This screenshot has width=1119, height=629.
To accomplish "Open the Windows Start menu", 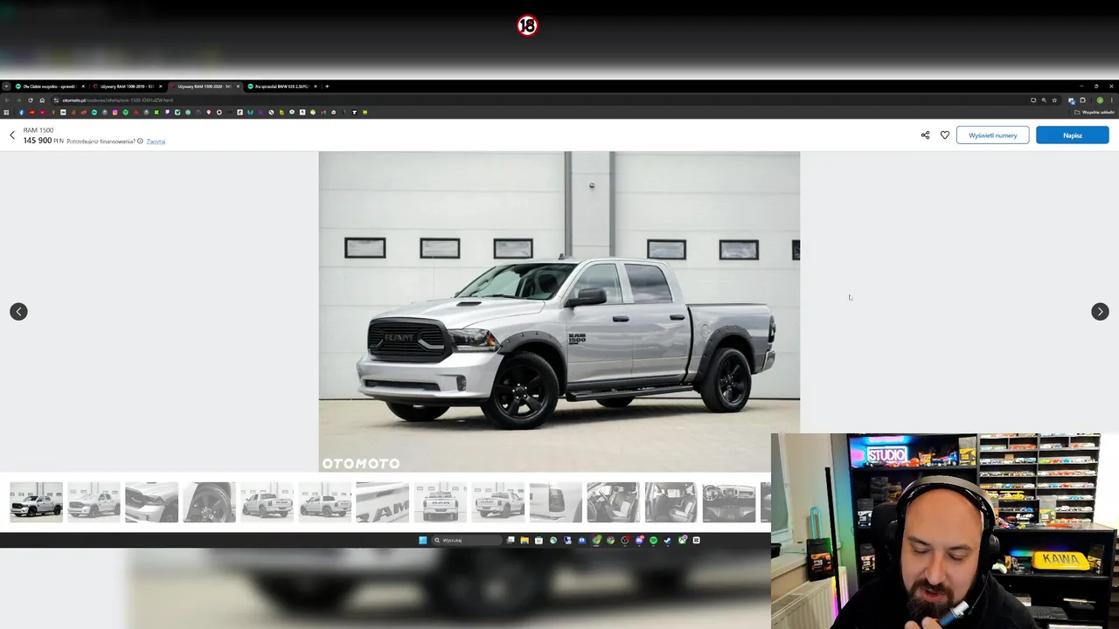I will [x=423, y=540].
